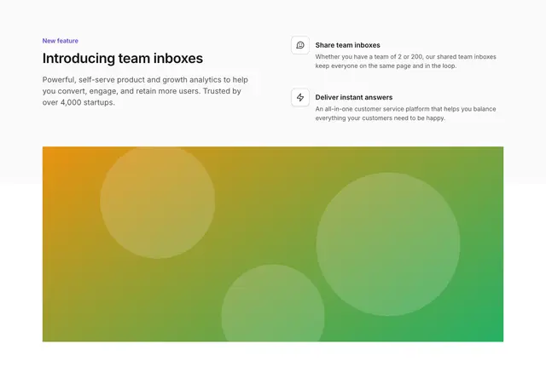Viewport: 546px width, 378px height.
Task: Click the chat bubble icon beside Share team inboxes
Action: pos(300,45)
